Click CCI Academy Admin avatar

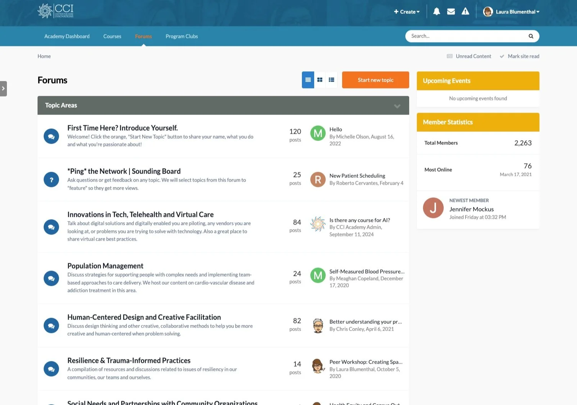pyautogui.click(x=318, y=224)
